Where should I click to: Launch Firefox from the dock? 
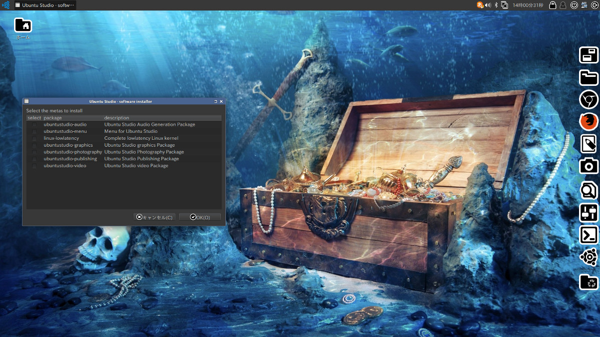(x=589, y=122)
